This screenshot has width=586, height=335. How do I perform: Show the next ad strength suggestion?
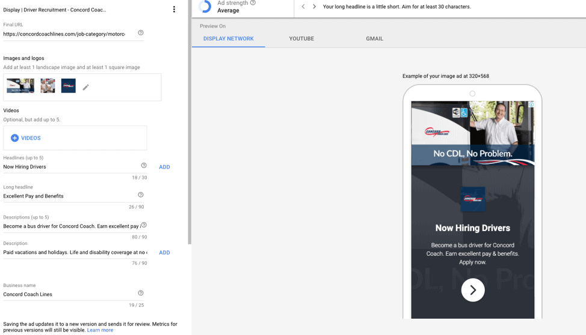[314, 7]
